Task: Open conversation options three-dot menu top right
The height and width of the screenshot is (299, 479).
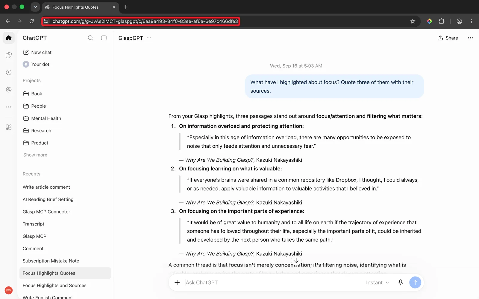Action: [x=470, y=38]
